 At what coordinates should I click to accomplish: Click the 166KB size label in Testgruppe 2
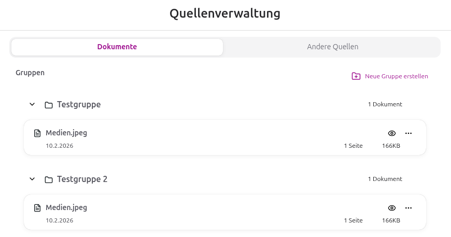pyautogui.click(x=391, y=220)
